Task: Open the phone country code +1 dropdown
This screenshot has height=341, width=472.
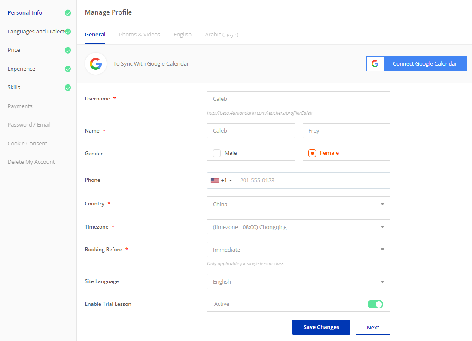Action: click(222, 181)
